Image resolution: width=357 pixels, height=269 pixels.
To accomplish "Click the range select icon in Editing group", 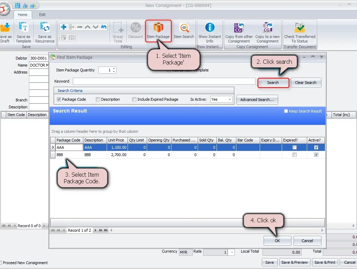I will pos(71,37).
